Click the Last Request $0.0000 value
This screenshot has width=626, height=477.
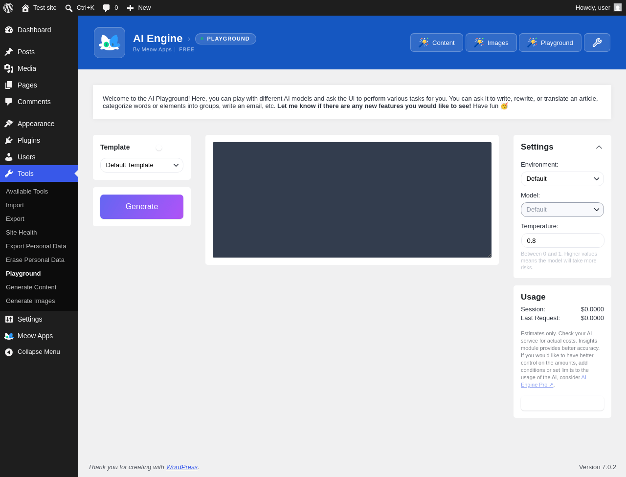coord(592,318)
